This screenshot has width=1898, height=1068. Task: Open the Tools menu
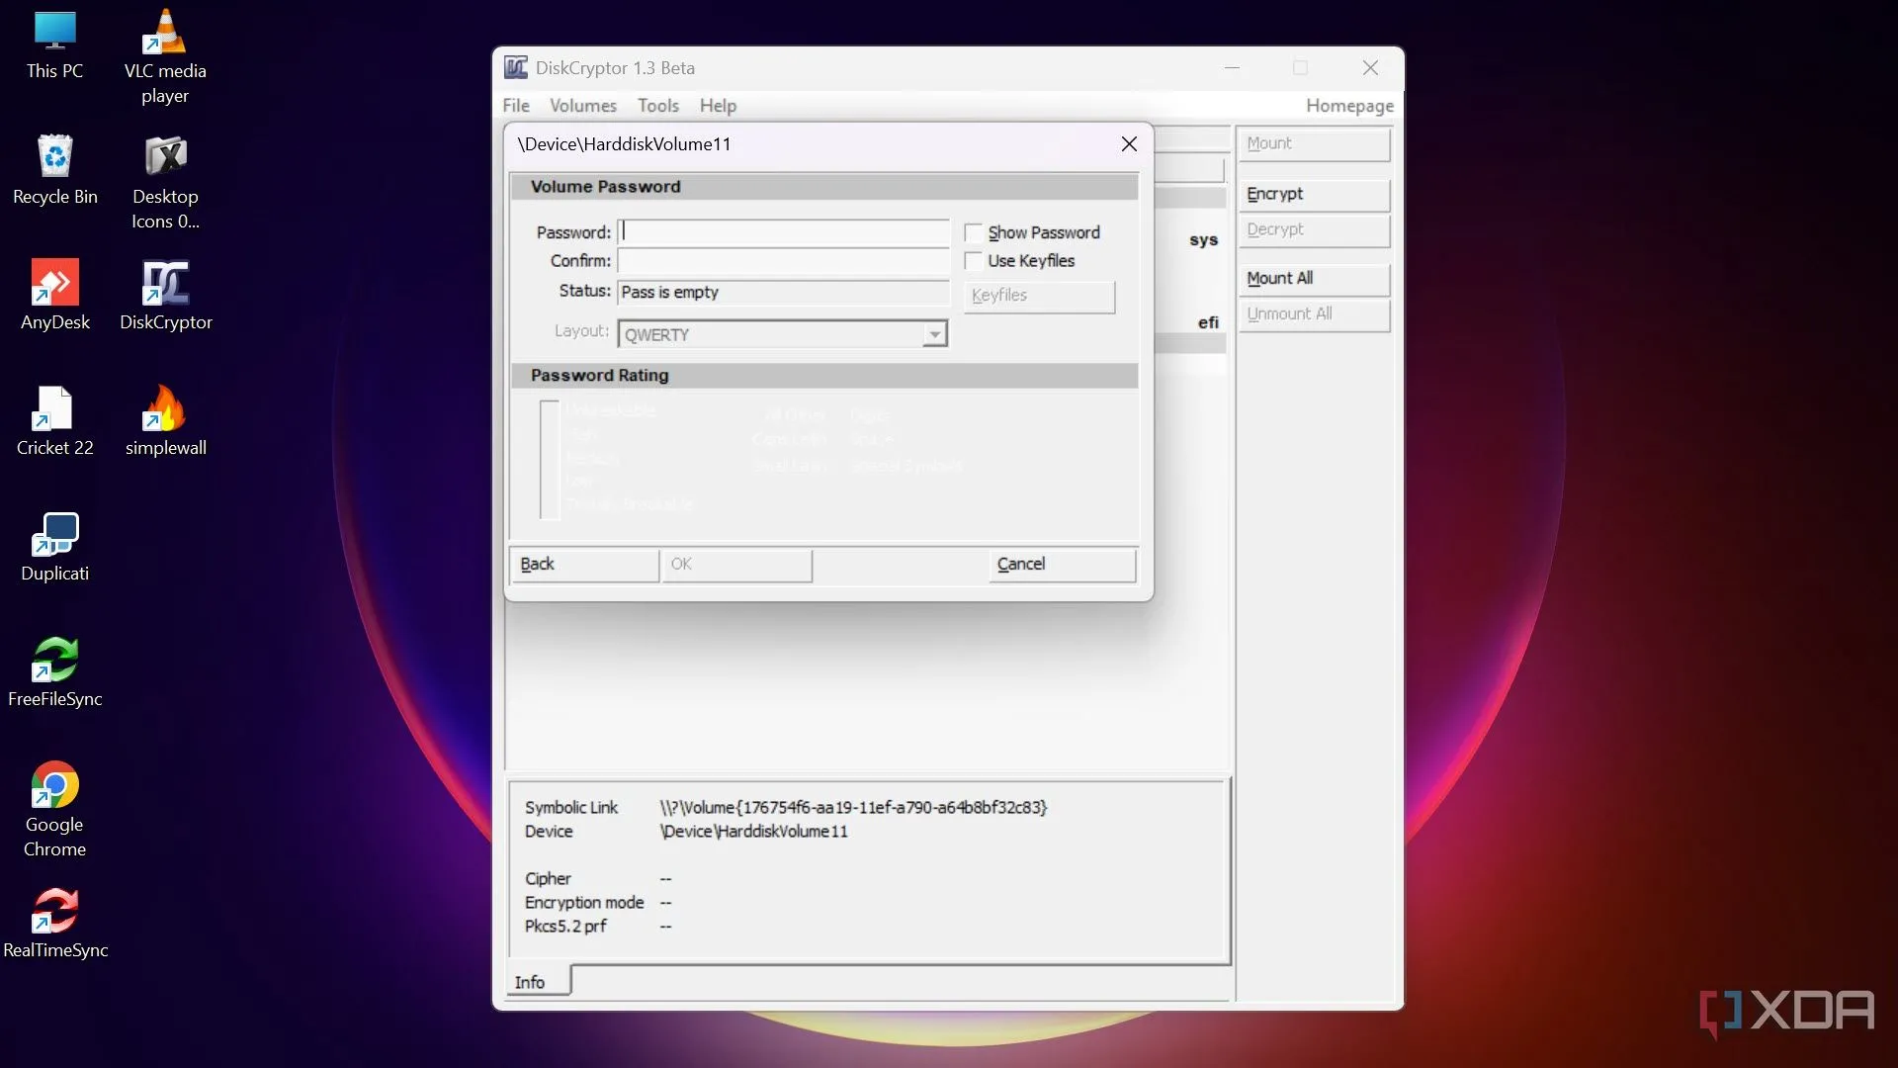[x=657, y=106]
